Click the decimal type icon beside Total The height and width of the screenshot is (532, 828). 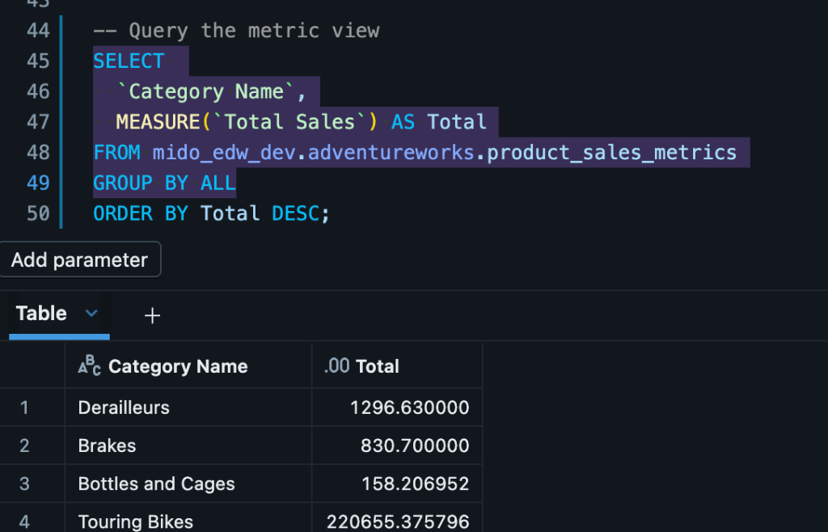pos(336,366)
